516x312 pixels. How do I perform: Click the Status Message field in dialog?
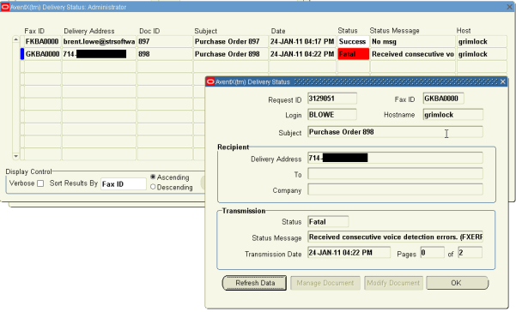tap(395, 237)
